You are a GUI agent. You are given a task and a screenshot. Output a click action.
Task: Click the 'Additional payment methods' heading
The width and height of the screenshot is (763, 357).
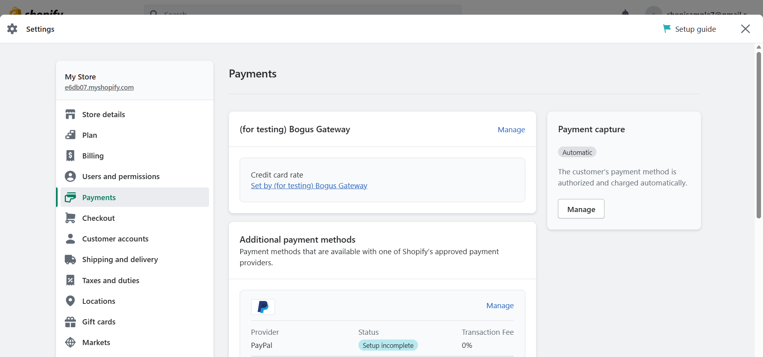pos(298,239)
